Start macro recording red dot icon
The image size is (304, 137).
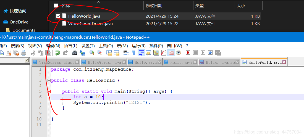(188, 53)
